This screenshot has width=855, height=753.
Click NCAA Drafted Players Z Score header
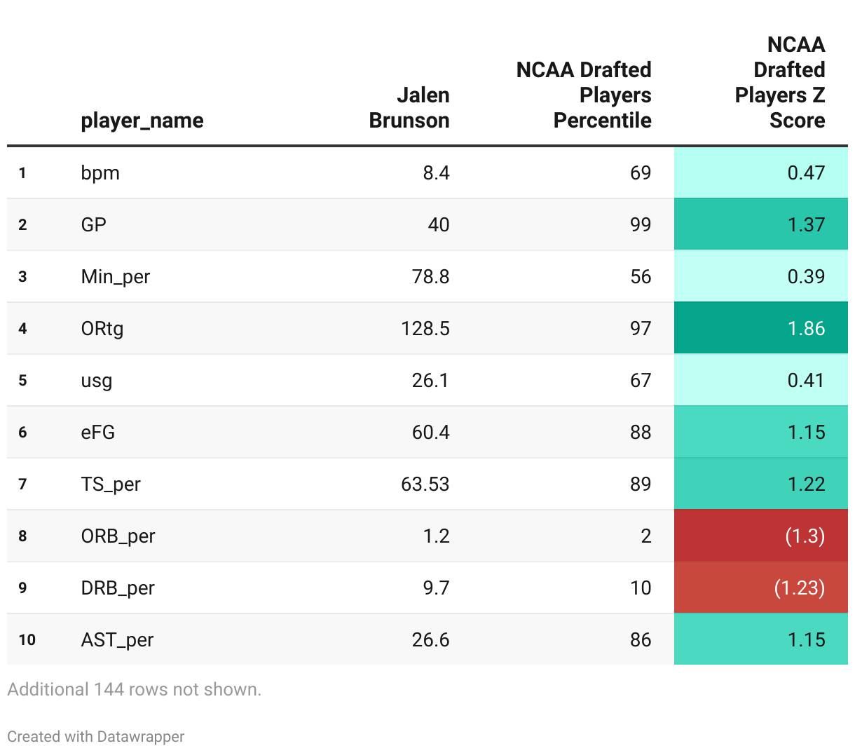click(779, 83)
